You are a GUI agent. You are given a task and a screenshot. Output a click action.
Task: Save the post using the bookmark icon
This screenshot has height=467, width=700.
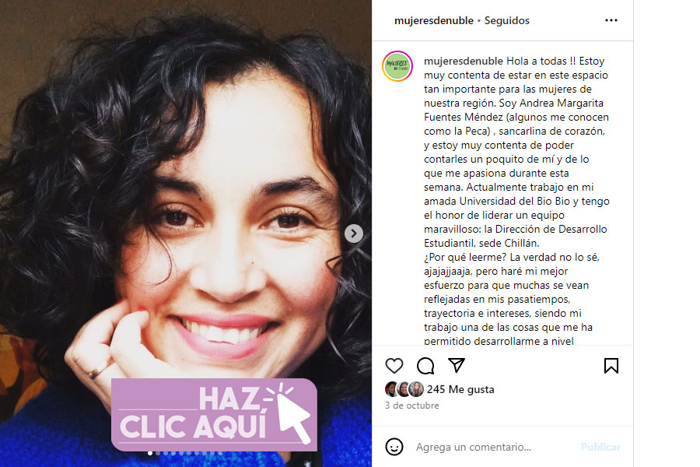[611, 366]
